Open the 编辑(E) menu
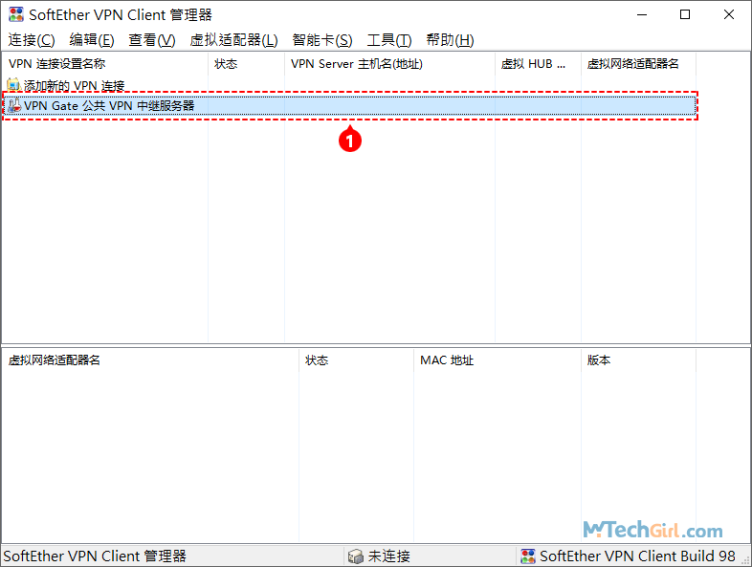 92,40
